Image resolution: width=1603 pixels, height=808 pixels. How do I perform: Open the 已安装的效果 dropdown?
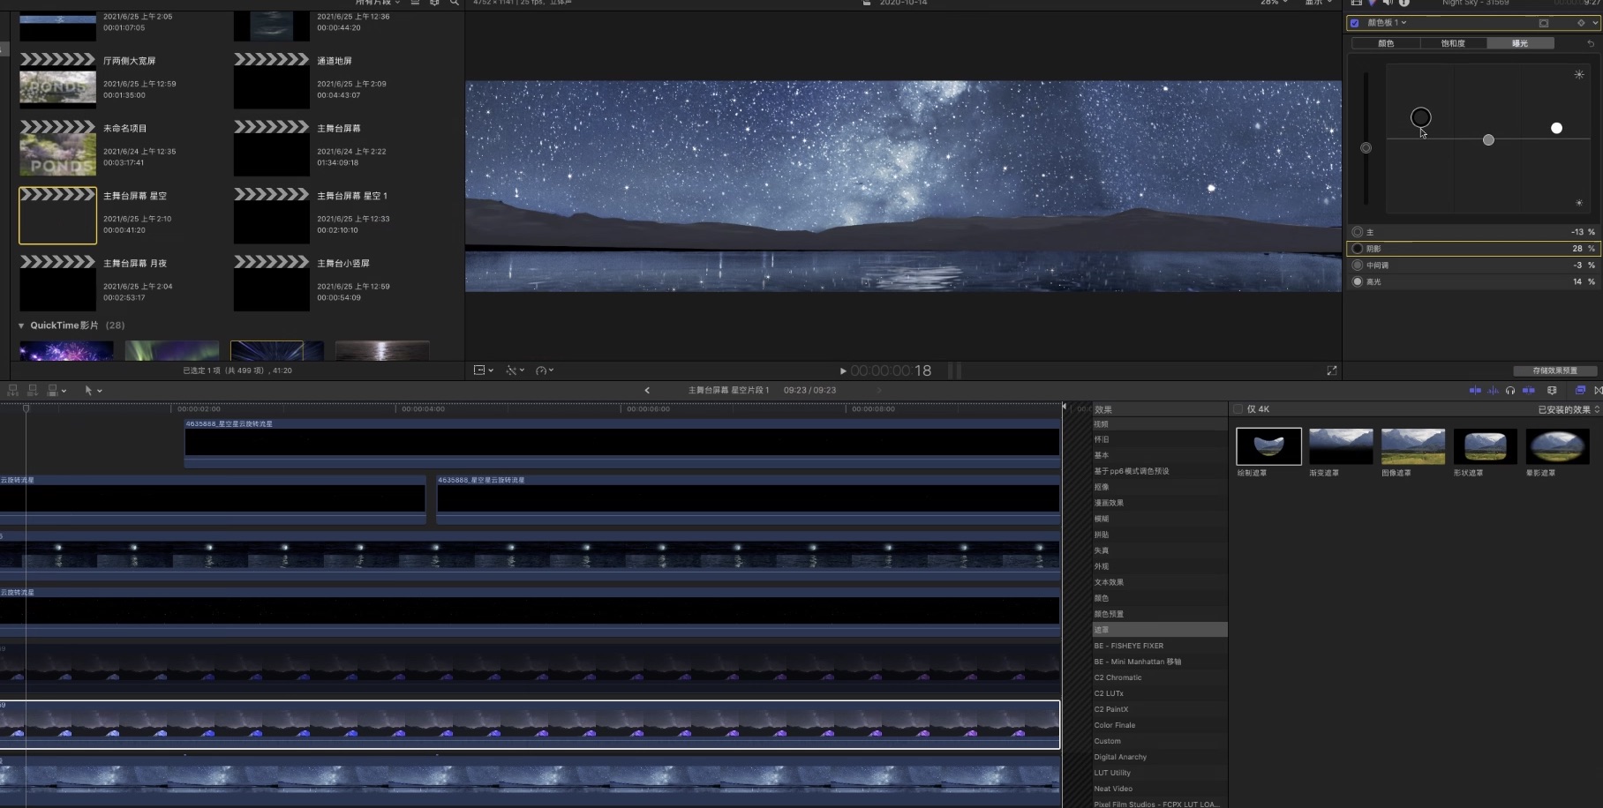tap(1568, 409)
